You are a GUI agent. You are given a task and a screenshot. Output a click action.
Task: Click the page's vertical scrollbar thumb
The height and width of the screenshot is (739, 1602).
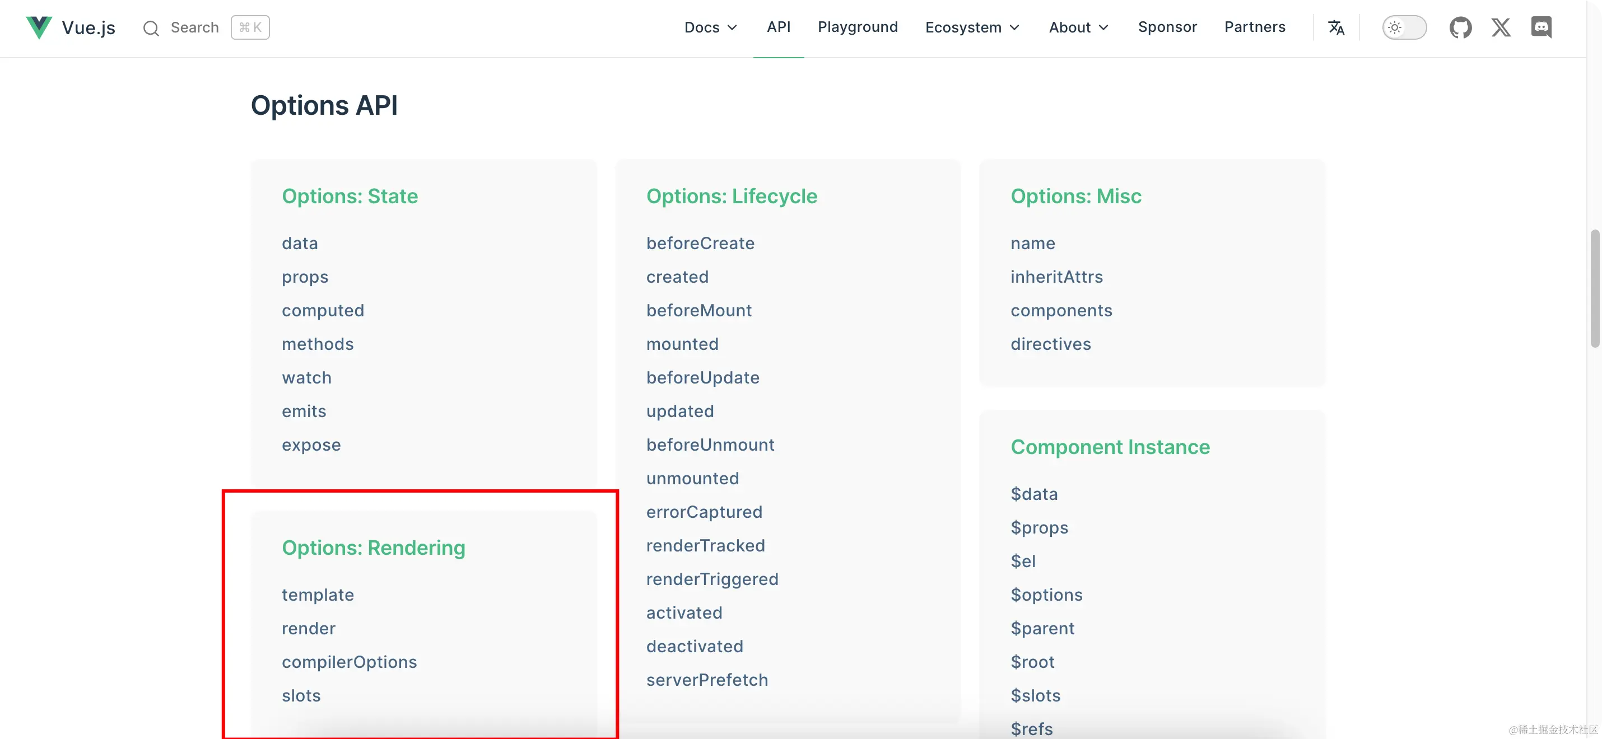coord(1594,288)
